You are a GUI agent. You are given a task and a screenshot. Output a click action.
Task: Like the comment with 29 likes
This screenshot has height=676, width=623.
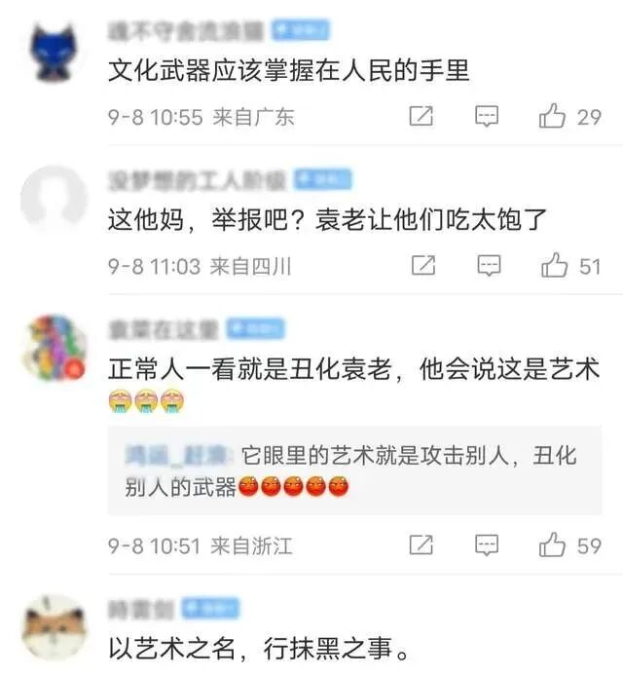pyautogui.click(x=552, y=117)
